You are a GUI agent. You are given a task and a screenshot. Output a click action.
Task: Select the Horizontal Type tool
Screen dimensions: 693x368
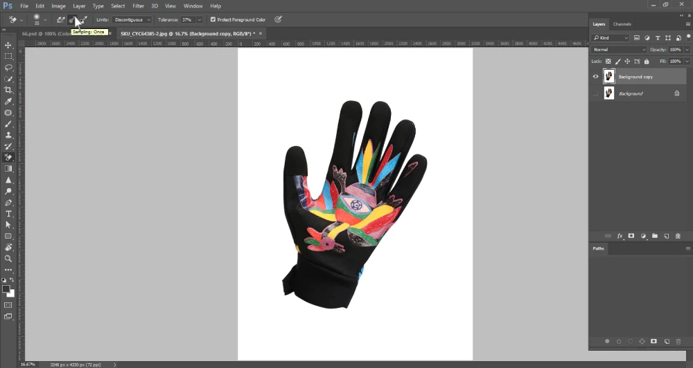(8, 214)
